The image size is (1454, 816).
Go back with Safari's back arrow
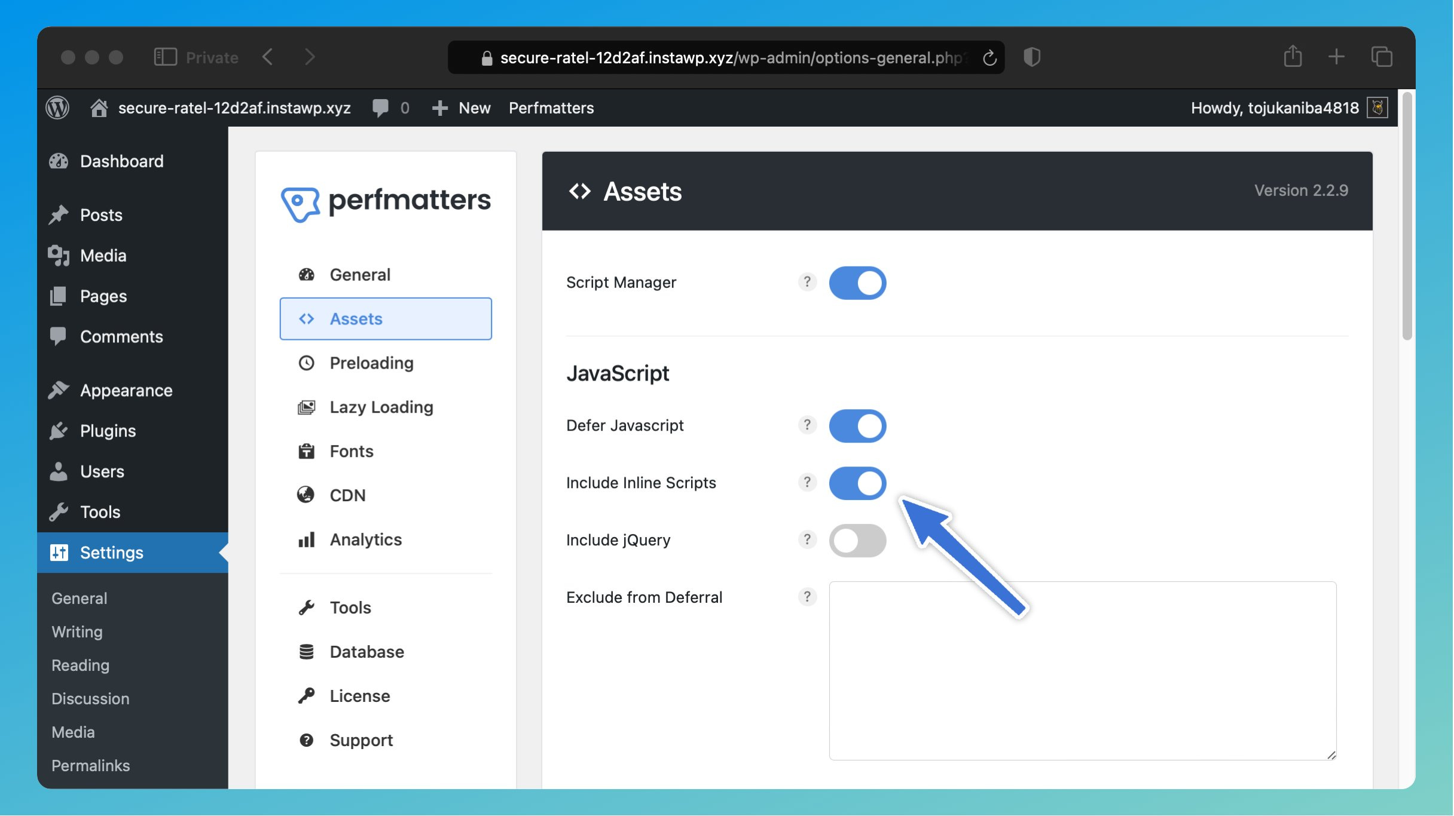point(268,57)
